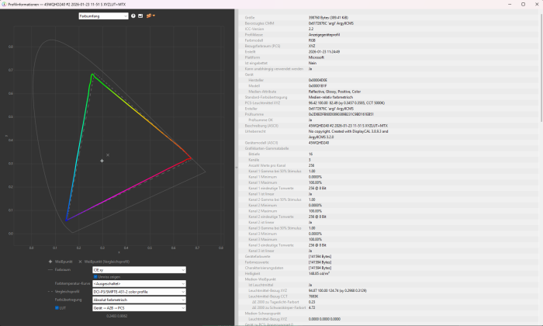
Task: Click the orange profile sync icon in toolbar
Action: click(x=150, y=16)
